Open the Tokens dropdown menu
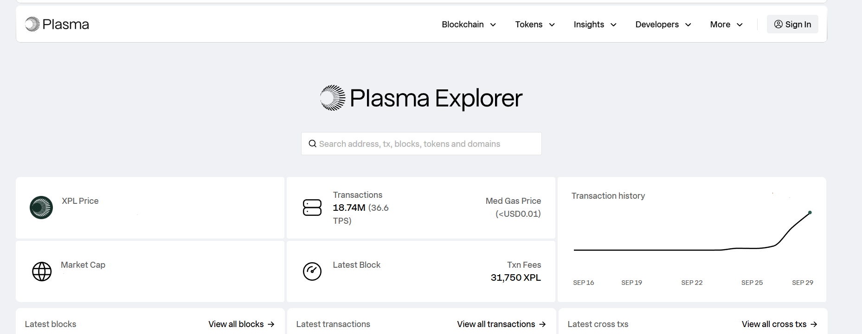Image resolution: width=862 pixels, height=334 pixels. pyautogui.click(x=534, y=25)
